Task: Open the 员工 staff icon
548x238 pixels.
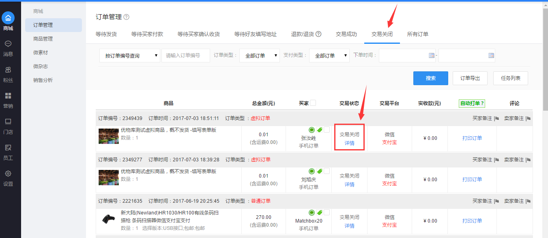Action: pos(8,148)
